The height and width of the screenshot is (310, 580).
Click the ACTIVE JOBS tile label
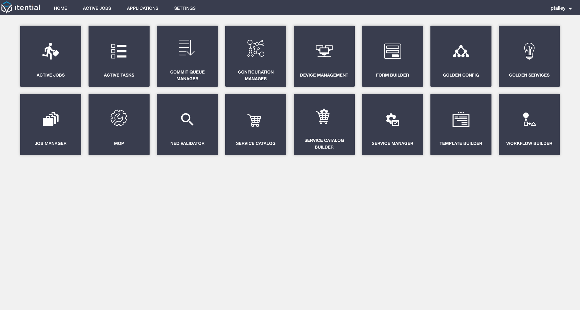(51, 75)
